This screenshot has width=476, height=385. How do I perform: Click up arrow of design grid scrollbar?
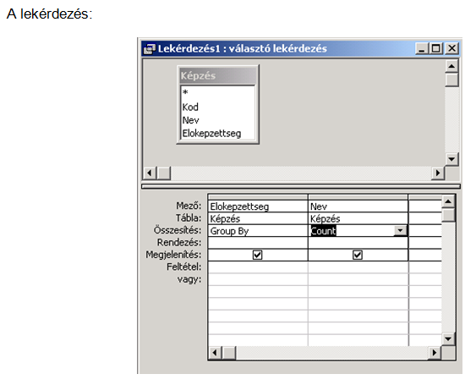[x=448, y=201]
